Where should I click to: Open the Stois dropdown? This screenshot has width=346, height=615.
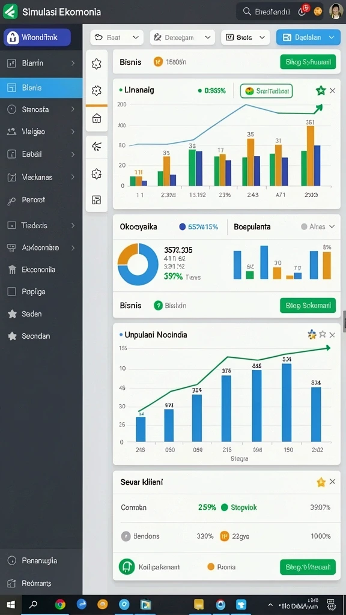point(246,38)
